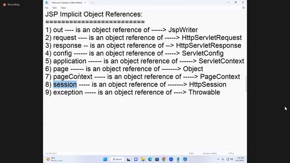Click the word 'exception' in line 9
This screenshot has width=290, height=163.
68,92
